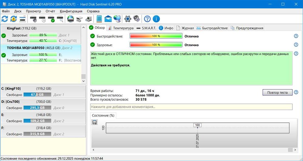Screen dimensions: 303x161
Task: Click the Быстродействие 100 % gradient bar
Action: coord(156,36)
